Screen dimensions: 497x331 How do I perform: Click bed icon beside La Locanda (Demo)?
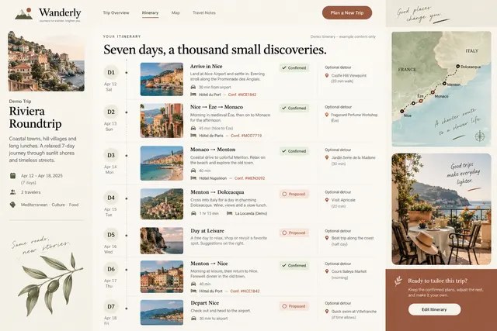coord(230,213)
